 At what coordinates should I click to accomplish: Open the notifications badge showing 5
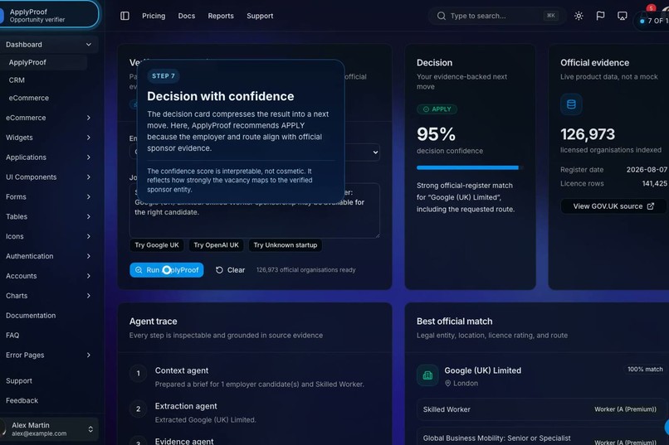(651, 8)
